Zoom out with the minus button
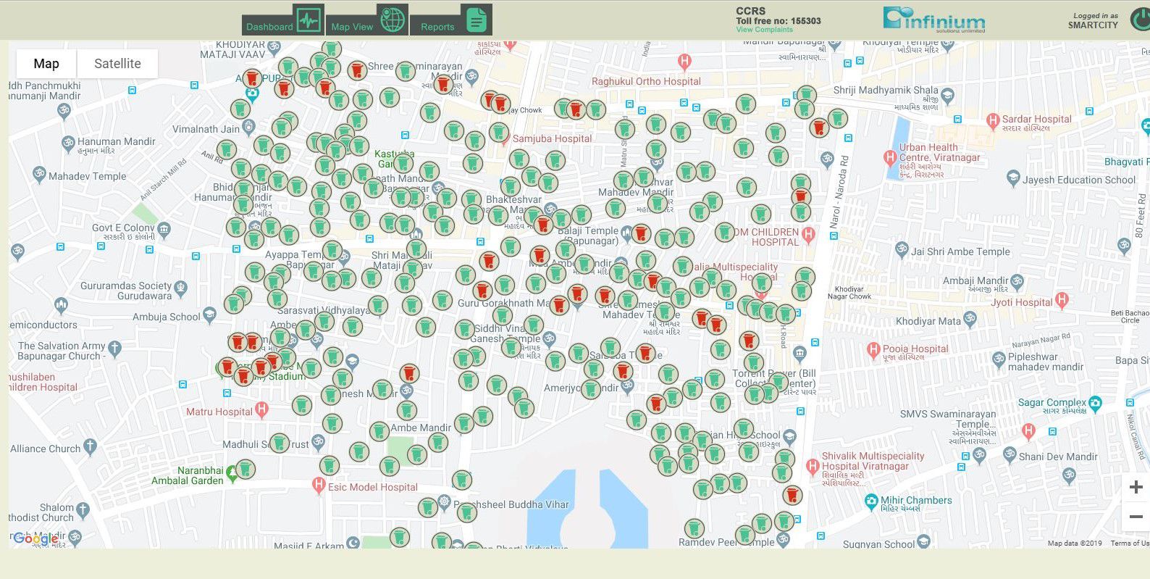The height and width of the screenshot is (579, 1150). coord(1135,517)
